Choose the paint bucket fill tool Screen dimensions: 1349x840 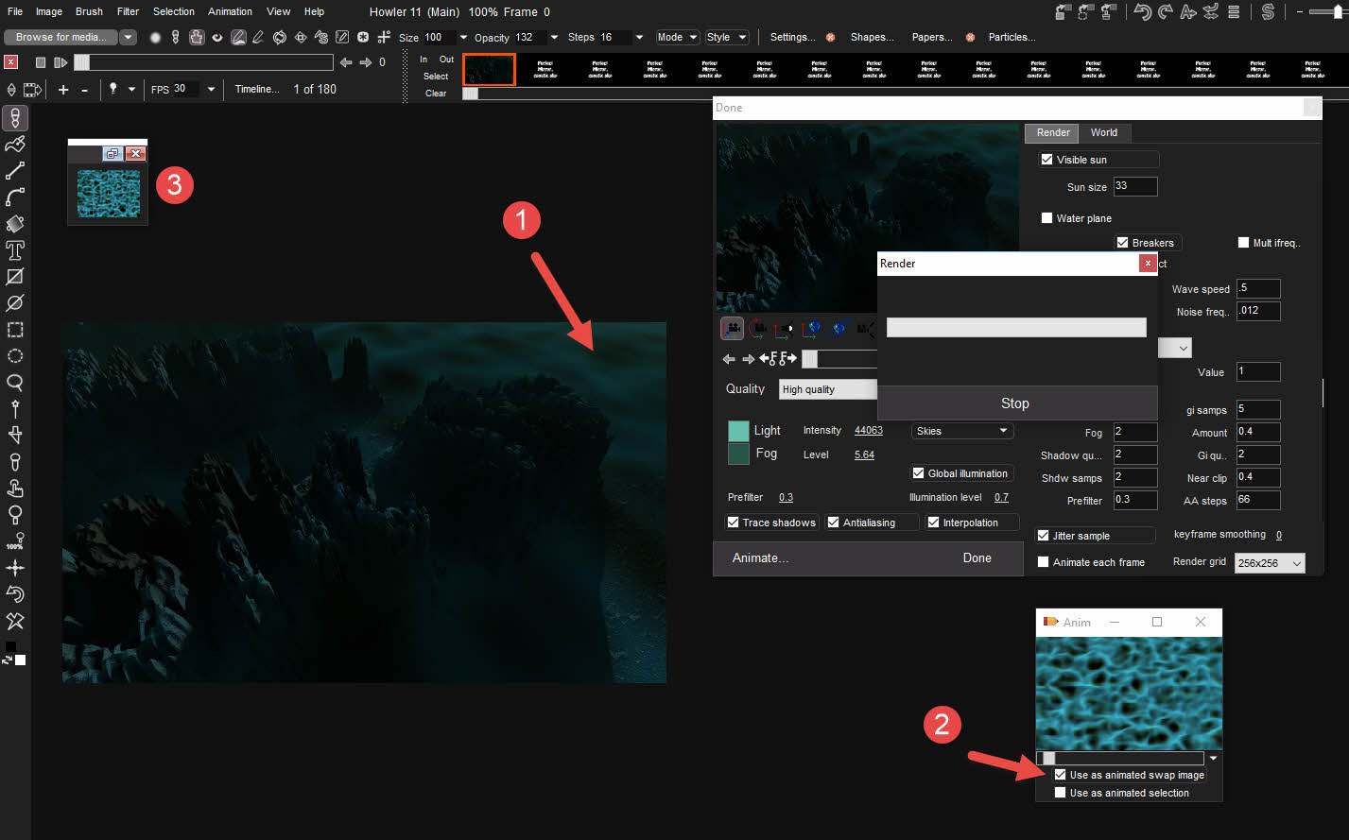click(x=15, y=224)
